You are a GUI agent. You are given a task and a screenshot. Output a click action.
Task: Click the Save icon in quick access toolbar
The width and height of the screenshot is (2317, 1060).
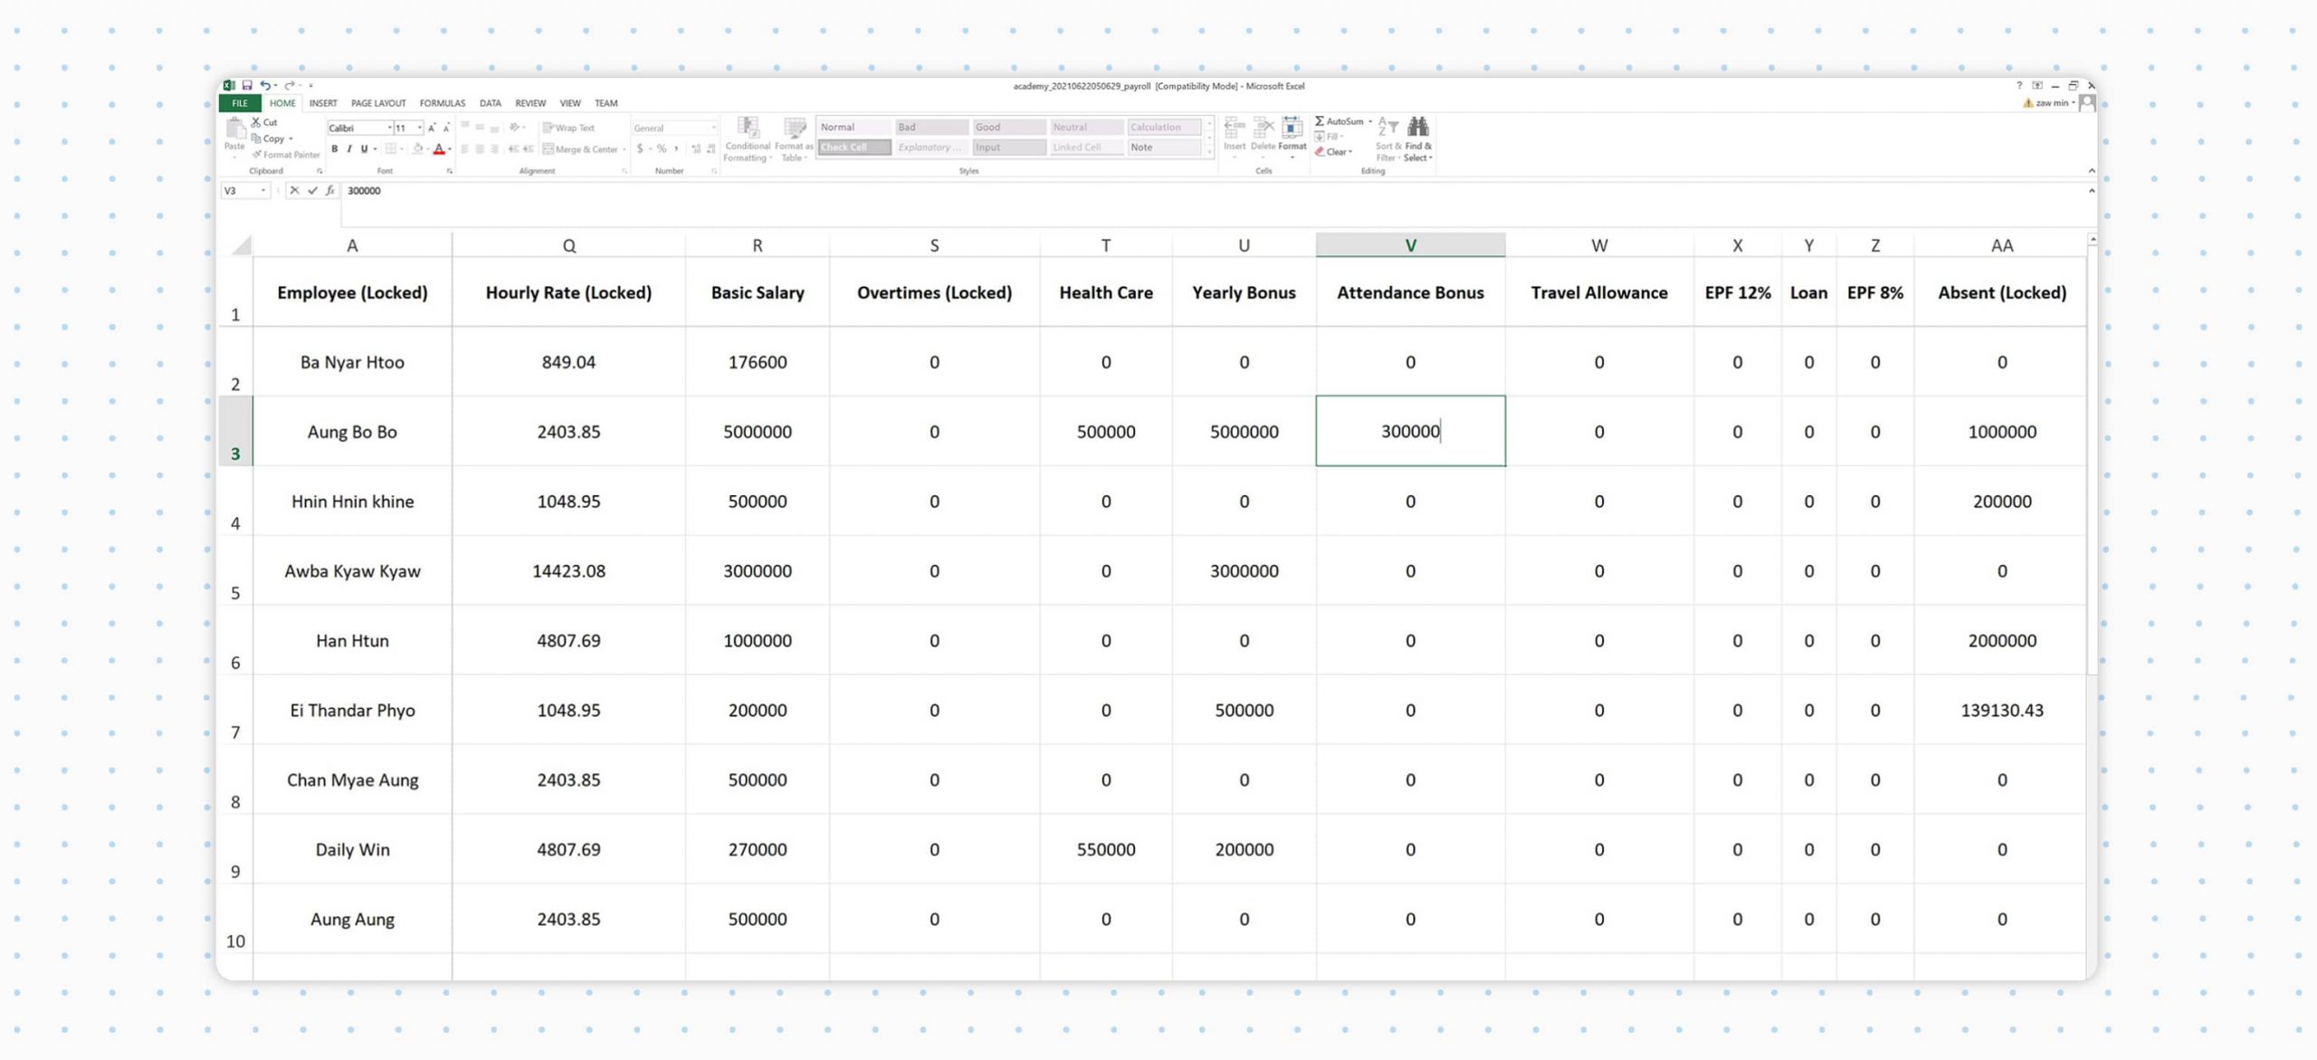[x=246, y=86]
